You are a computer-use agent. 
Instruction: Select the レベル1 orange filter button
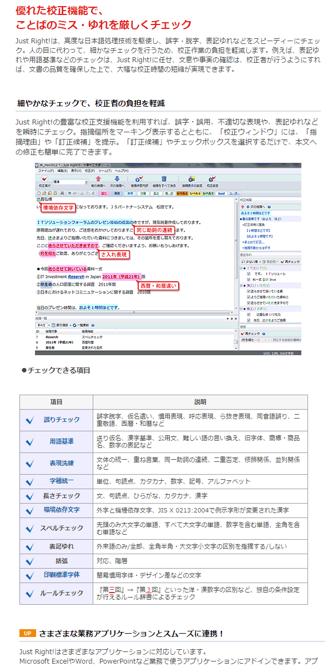click(182, 193)
